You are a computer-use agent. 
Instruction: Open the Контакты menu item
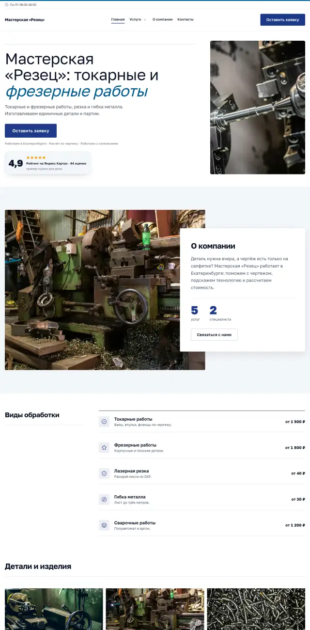point(186,20)
